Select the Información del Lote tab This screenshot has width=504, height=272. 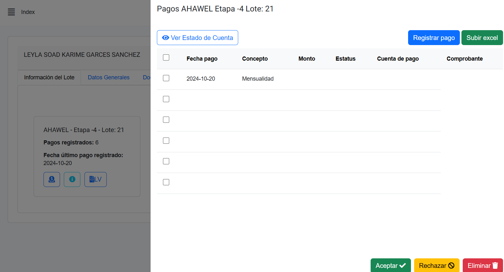[x=49, y=77]
